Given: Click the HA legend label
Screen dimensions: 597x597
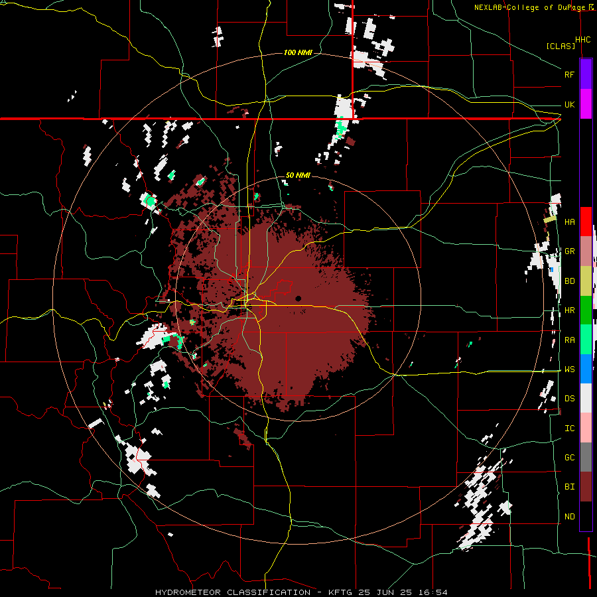Looking at the screenshot, I should click(569, 222).
